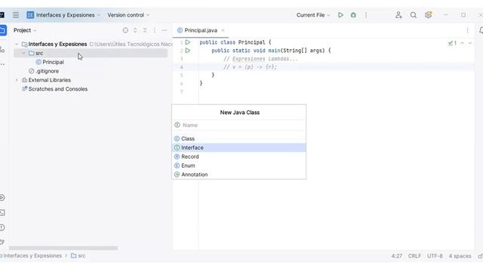Viewport: 483px width, 272px height.
Task: Click run gutter icon beside class Principal
Action: pos(188,42)
